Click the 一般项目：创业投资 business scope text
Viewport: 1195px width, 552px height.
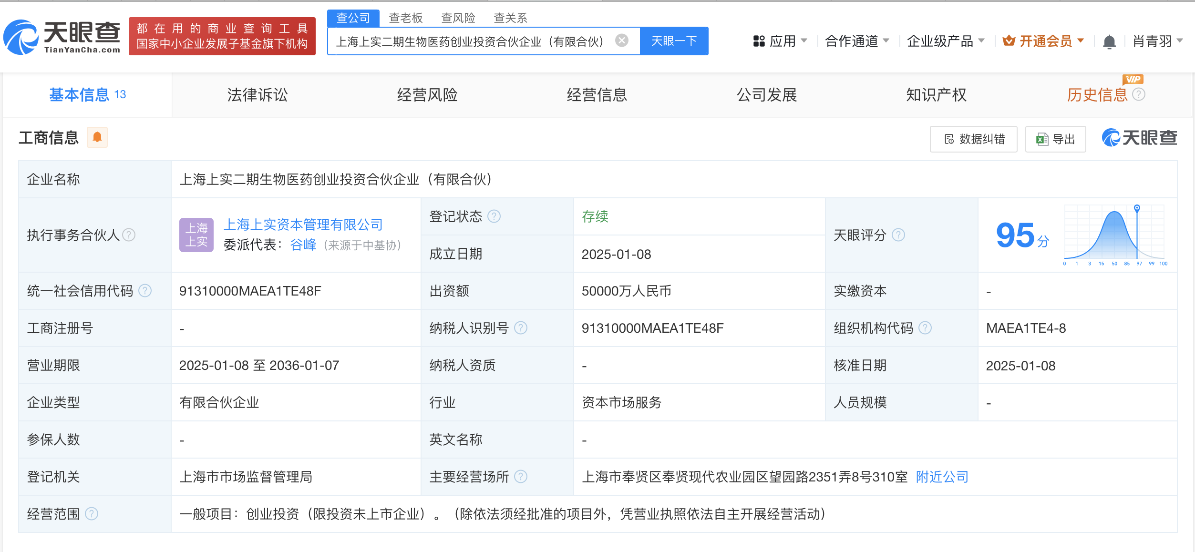(x=503, y=514)
